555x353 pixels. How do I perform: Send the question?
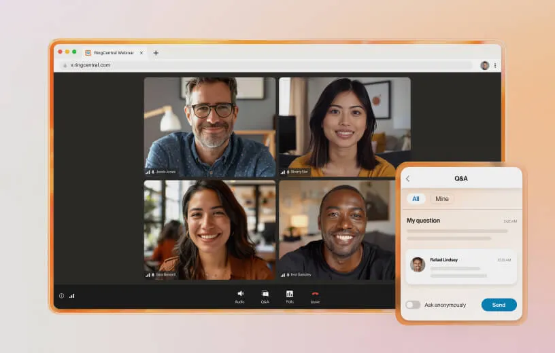pos(499,305)
